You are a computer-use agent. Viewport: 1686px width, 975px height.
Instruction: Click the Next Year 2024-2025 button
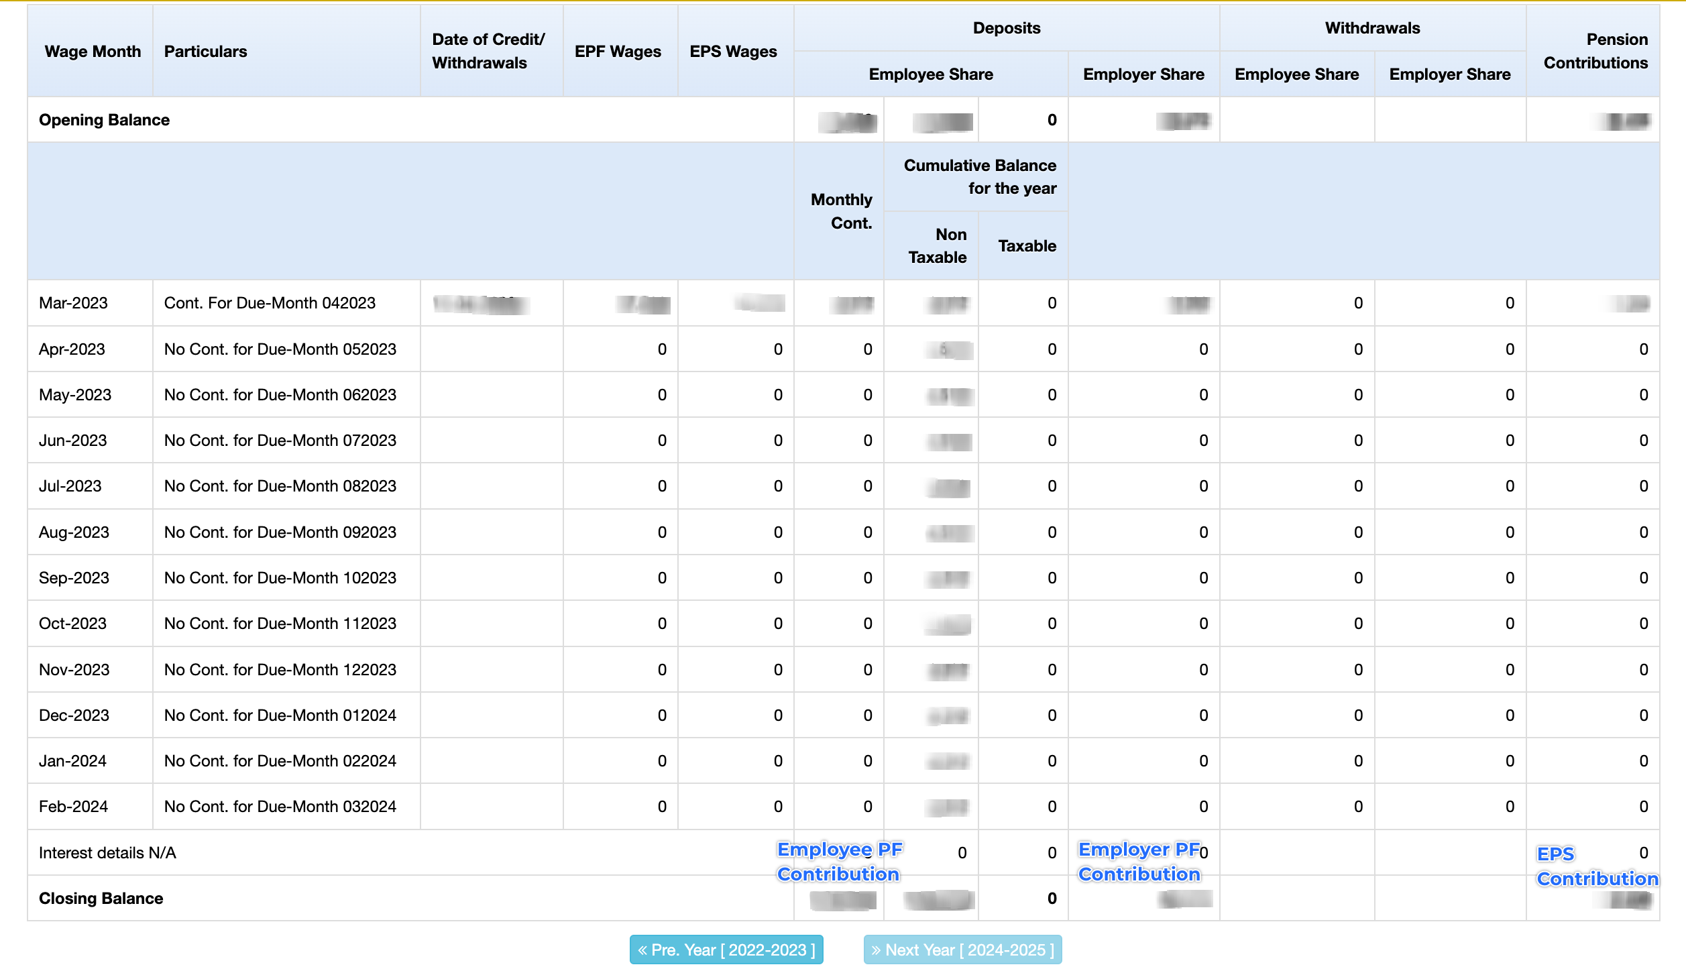point(962,950)
